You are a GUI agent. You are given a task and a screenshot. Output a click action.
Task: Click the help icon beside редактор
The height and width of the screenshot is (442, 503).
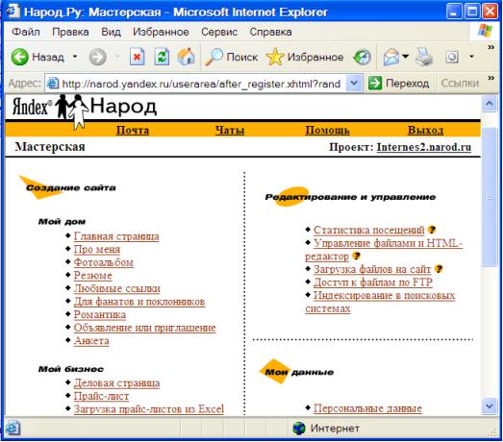point(356,256)
